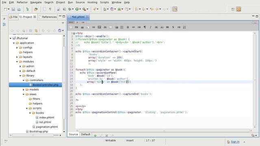Click the TM trademark HTML toolbar icon
The width and height of the screenshot is (260, 146).
(x=76, y=27)
